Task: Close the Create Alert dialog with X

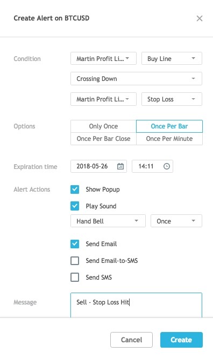Action: coord(200,18)
